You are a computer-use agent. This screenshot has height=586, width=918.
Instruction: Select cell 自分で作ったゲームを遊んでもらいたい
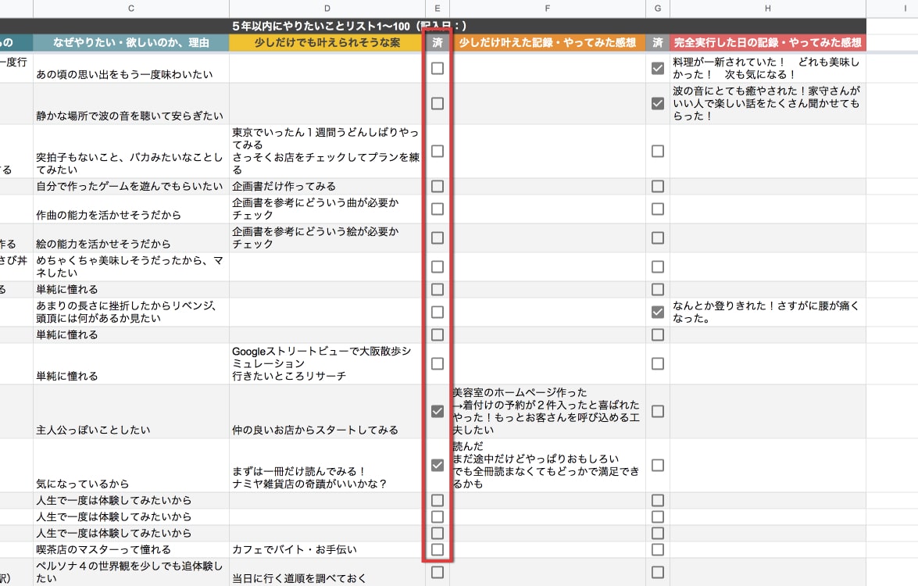tap(131, 186)
